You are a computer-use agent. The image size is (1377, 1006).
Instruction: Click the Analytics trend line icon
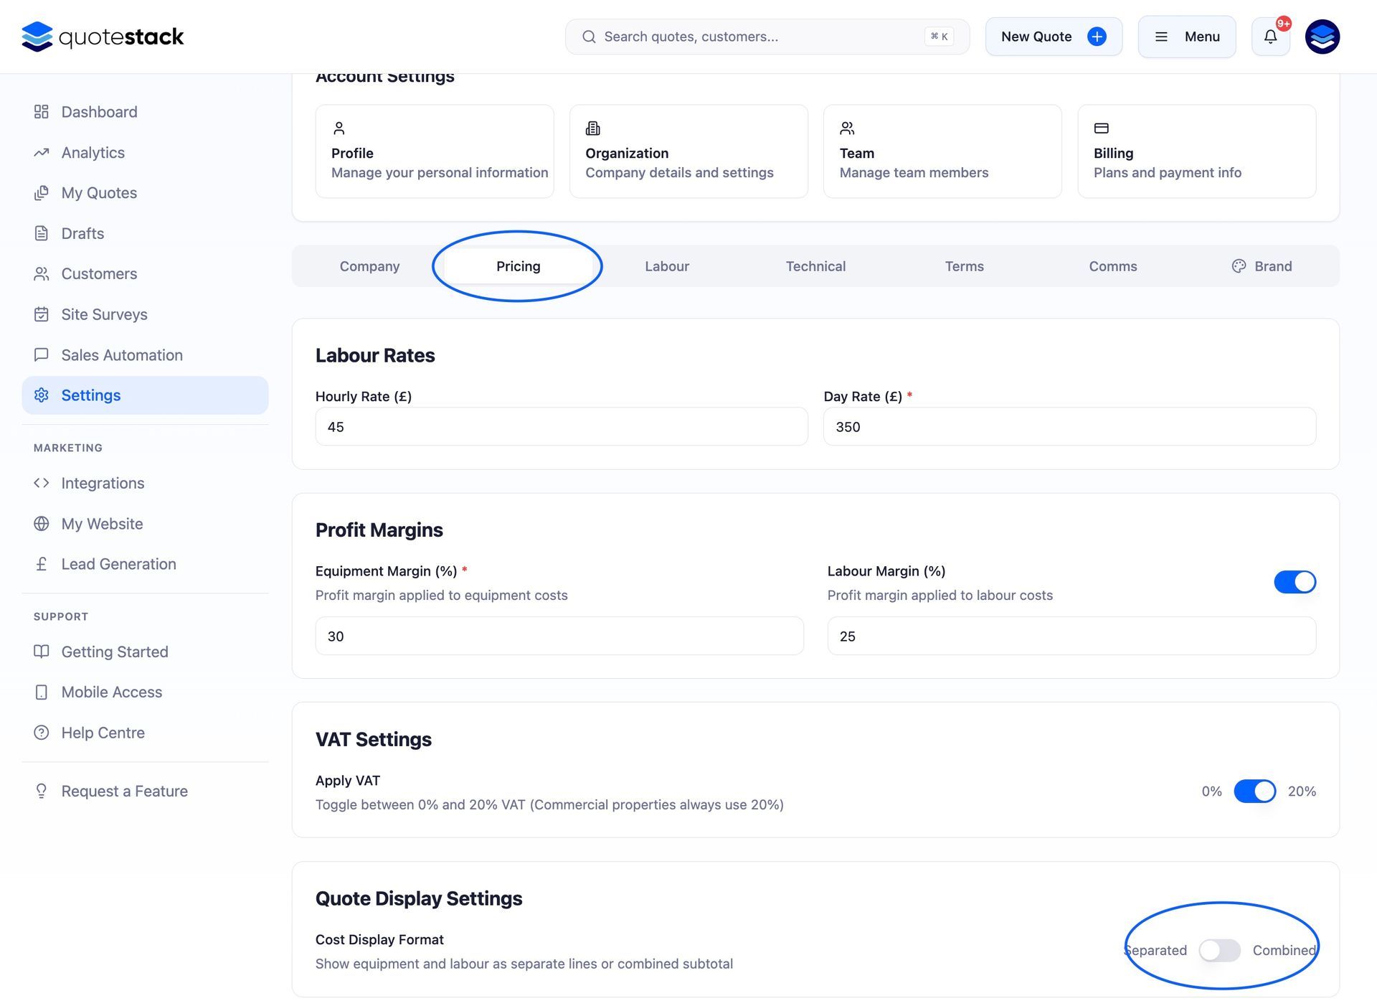(x=42, y=153)
